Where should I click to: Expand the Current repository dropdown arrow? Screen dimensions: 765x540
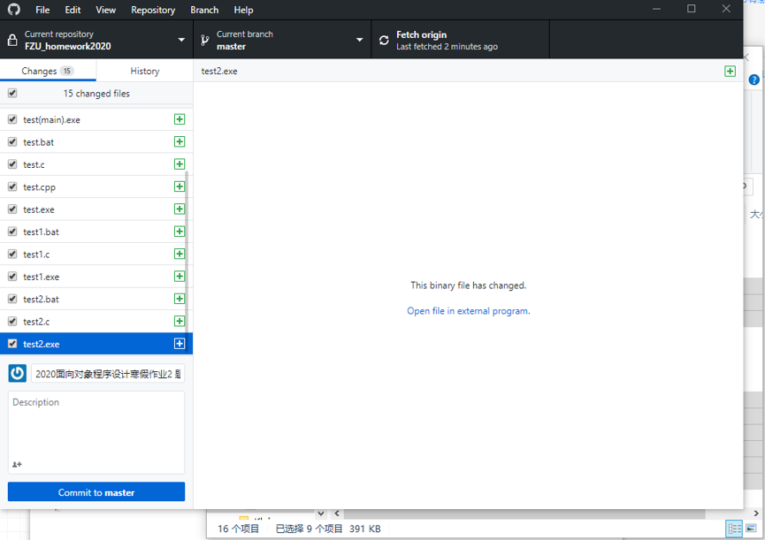181,40
